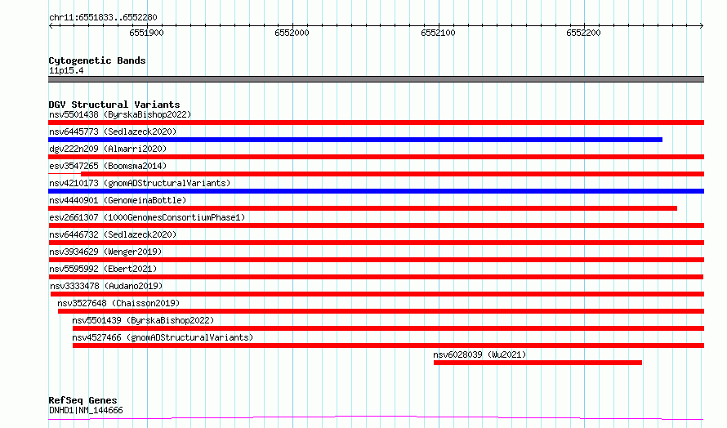Click the dgv222n209 (Almarri2020) label
Viewport: 727px width, 428px height.
[108, 149]
